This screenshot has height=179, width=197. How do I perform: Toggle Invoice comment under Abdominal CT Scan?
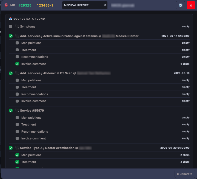(x=17, y=101)
